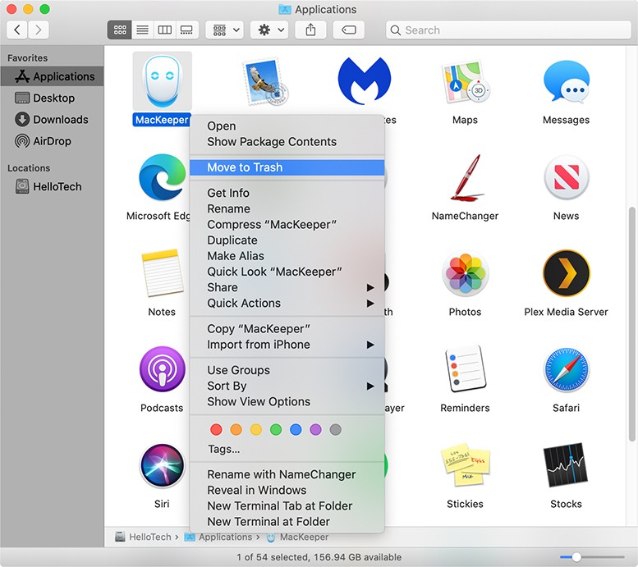This screenshot has height=567, width=638.
Task: Open Downloads in the sidebar
Action: tap(60, 119)
